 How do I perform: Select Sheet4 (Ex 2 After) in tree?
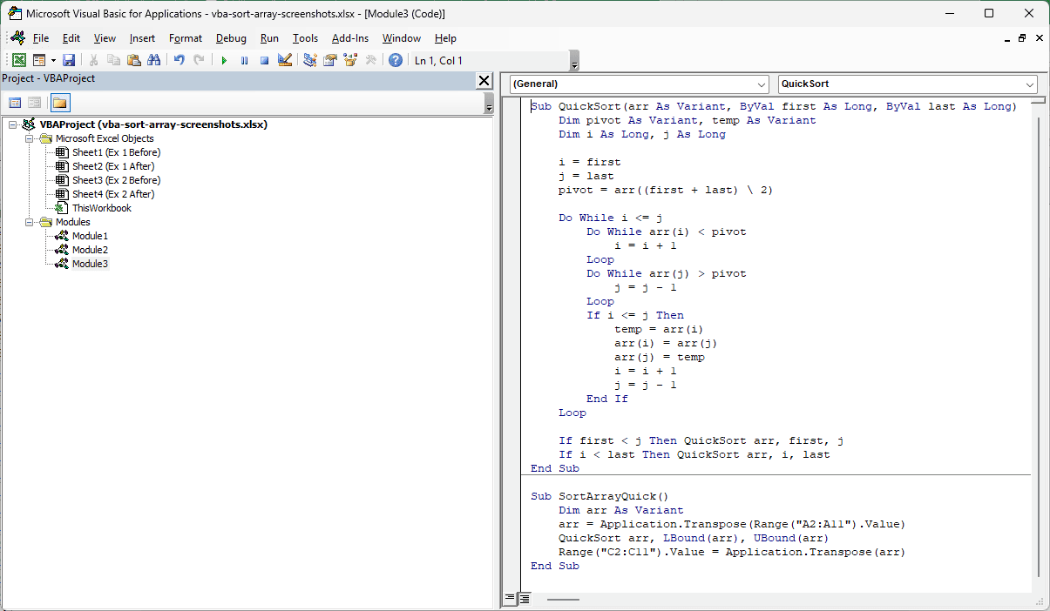click(x=113, y=194)
